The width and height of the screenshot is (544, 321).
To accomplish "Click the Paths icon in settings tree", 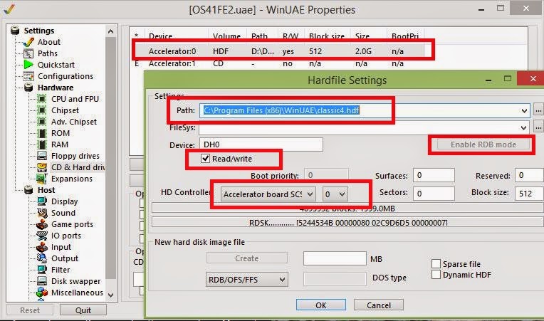I will [28, 53].
